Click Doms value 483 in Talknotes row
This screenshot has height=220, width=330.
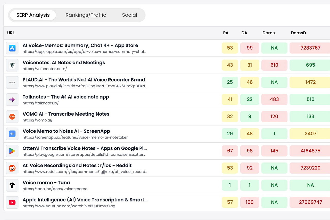click(274, 99)
